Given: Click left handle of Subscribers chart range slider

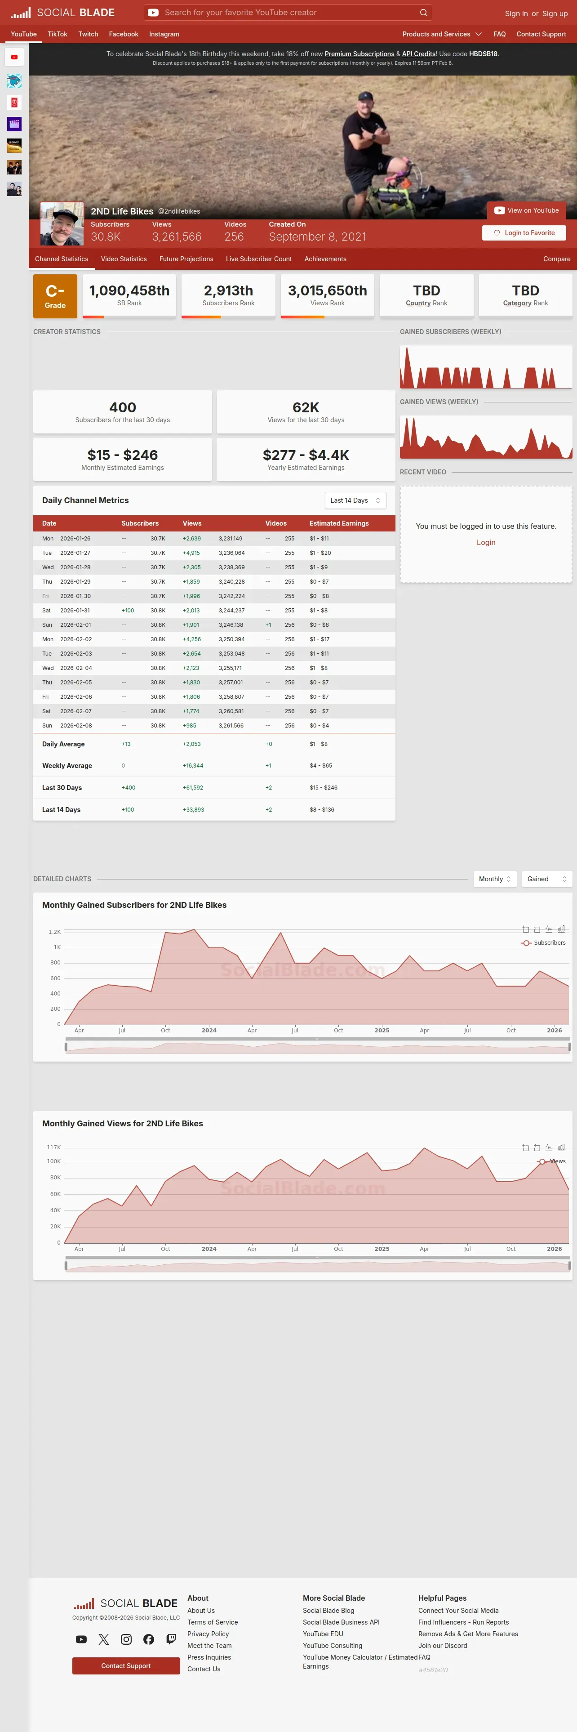Looking at the screenshot, I should [x=66, y=1047].
